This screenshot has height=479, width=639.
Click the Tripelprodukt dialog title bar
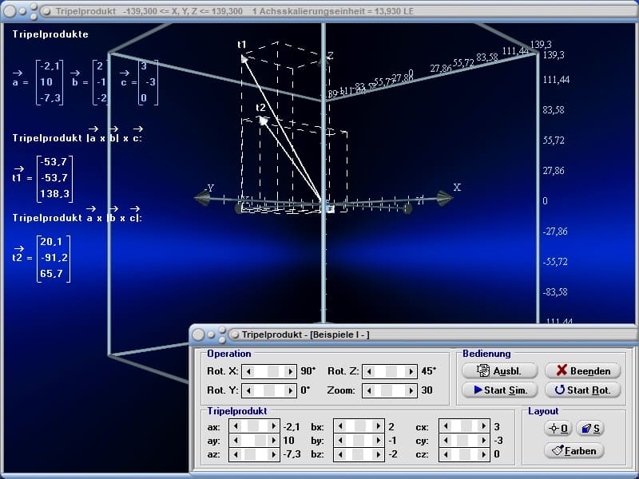pos(414,335)
